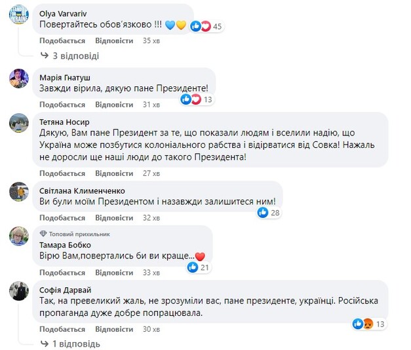
Task: Toggle Подобається on Тамара Бобко's comment
Action: (x=62, y=272)
